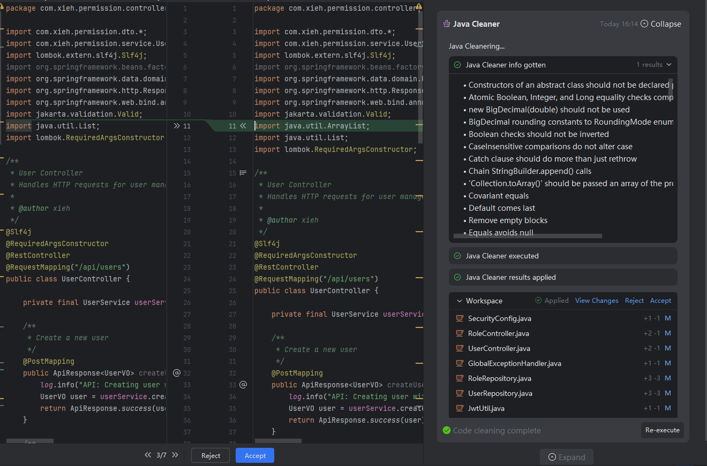Click the Collapse circle arrow icon
Screen dimensions: 707x466
pos(644,24)
